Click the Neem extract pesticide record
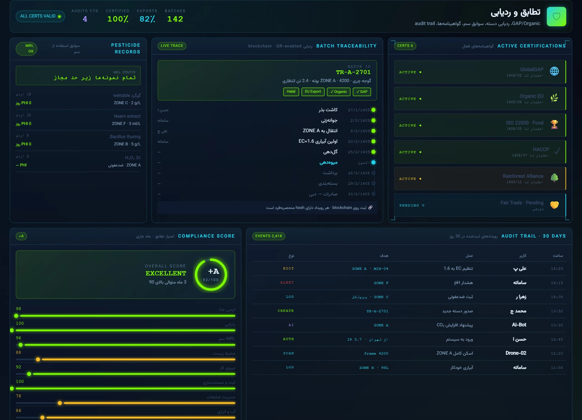Image resolution: width=582 pixels, height=420 pixels. [x=78, y=120]
